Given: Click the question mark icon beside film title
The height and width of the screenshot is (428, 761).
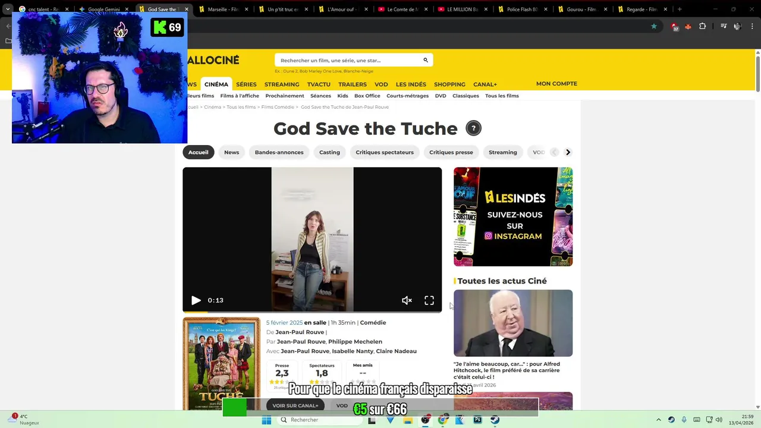Looking at the screenshot, I should pos(473,128).
